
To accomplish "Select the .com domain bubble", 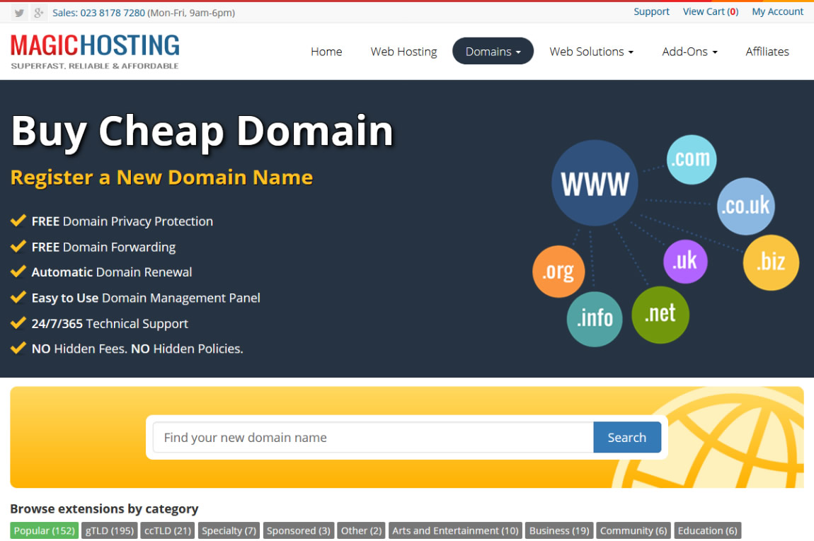I will pyautogui.click(x=692, y=158).
